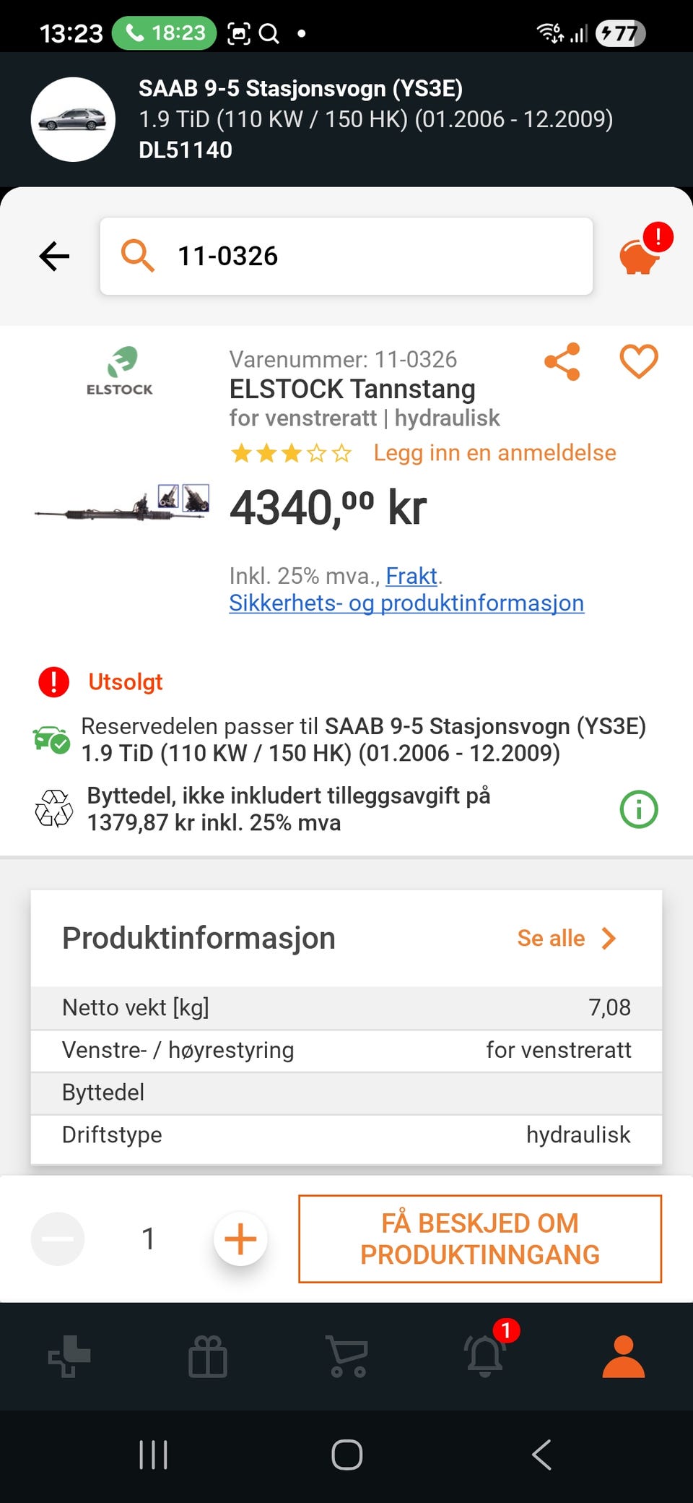Image resolution: width=693 pixels, height=1503 pixels.
Task: Tap Legg inn en anmeldelse
Action: click(494, 452)
